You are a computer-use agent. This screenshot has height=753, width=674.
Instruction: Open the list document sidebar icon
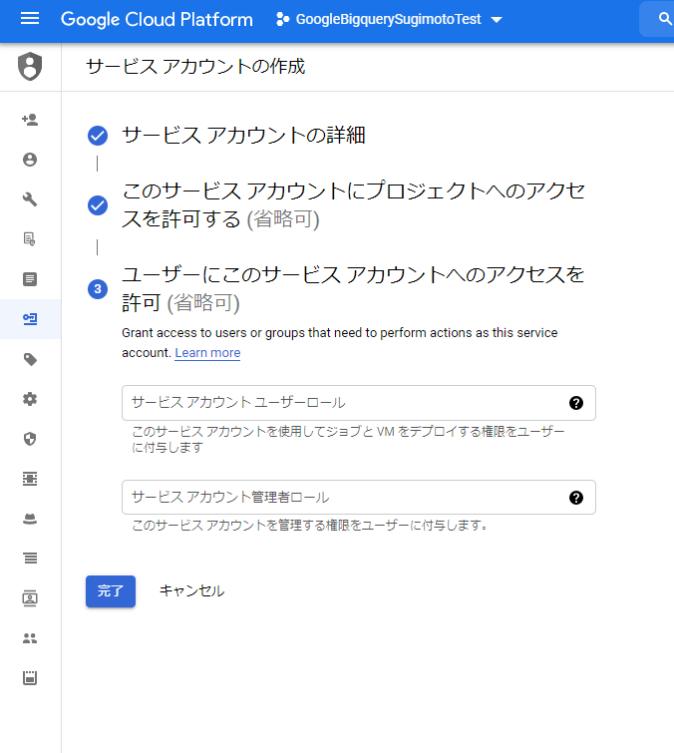pos(30,279)
